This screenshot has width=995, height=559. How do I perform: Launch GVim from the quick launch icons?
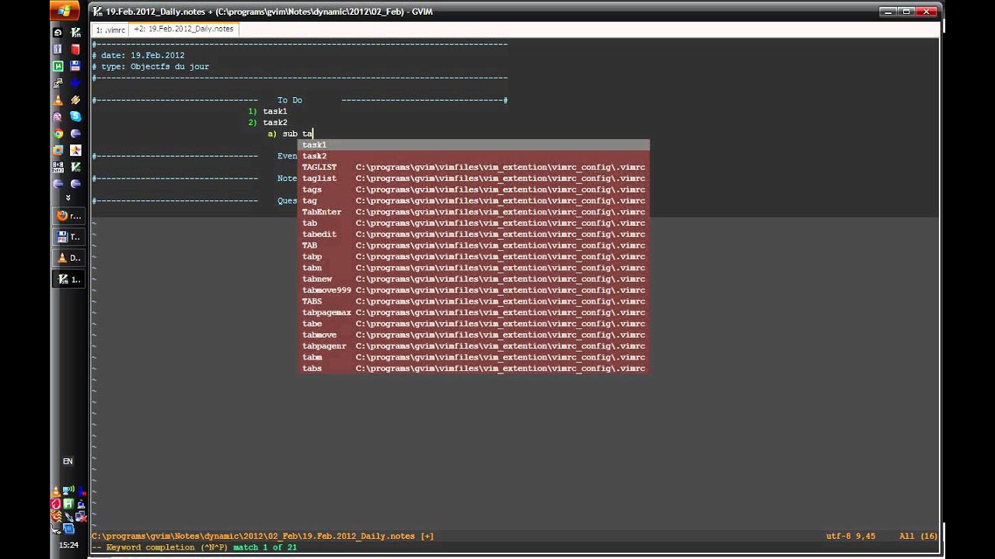coord(75,33)
